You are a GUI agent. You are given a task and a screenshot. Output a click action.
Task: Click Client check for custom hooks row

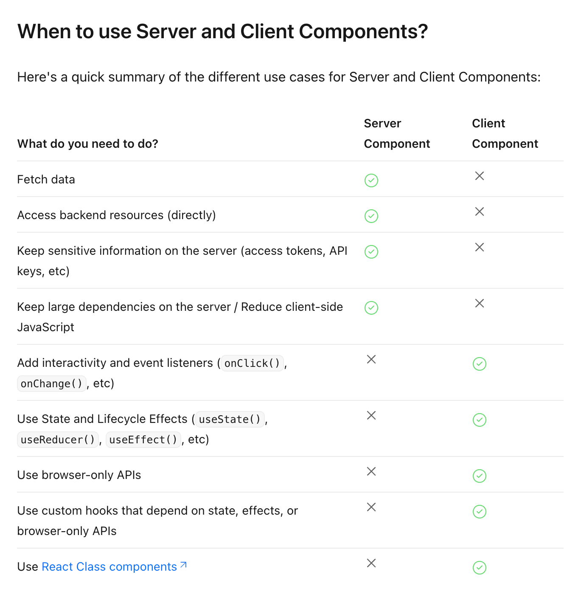pyautogui.click(x=480, y=512)
